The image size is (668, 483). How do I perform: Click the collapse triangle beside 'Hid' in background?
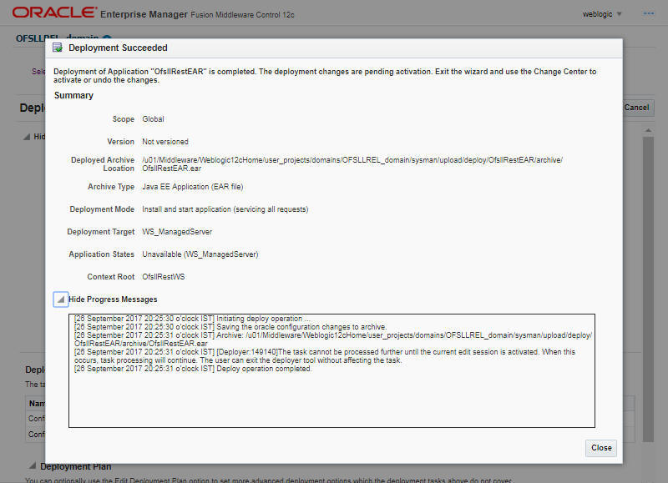click(x=27, y=137)
